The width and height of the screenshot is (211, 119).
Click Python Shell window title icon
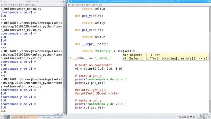coord(2,1)
